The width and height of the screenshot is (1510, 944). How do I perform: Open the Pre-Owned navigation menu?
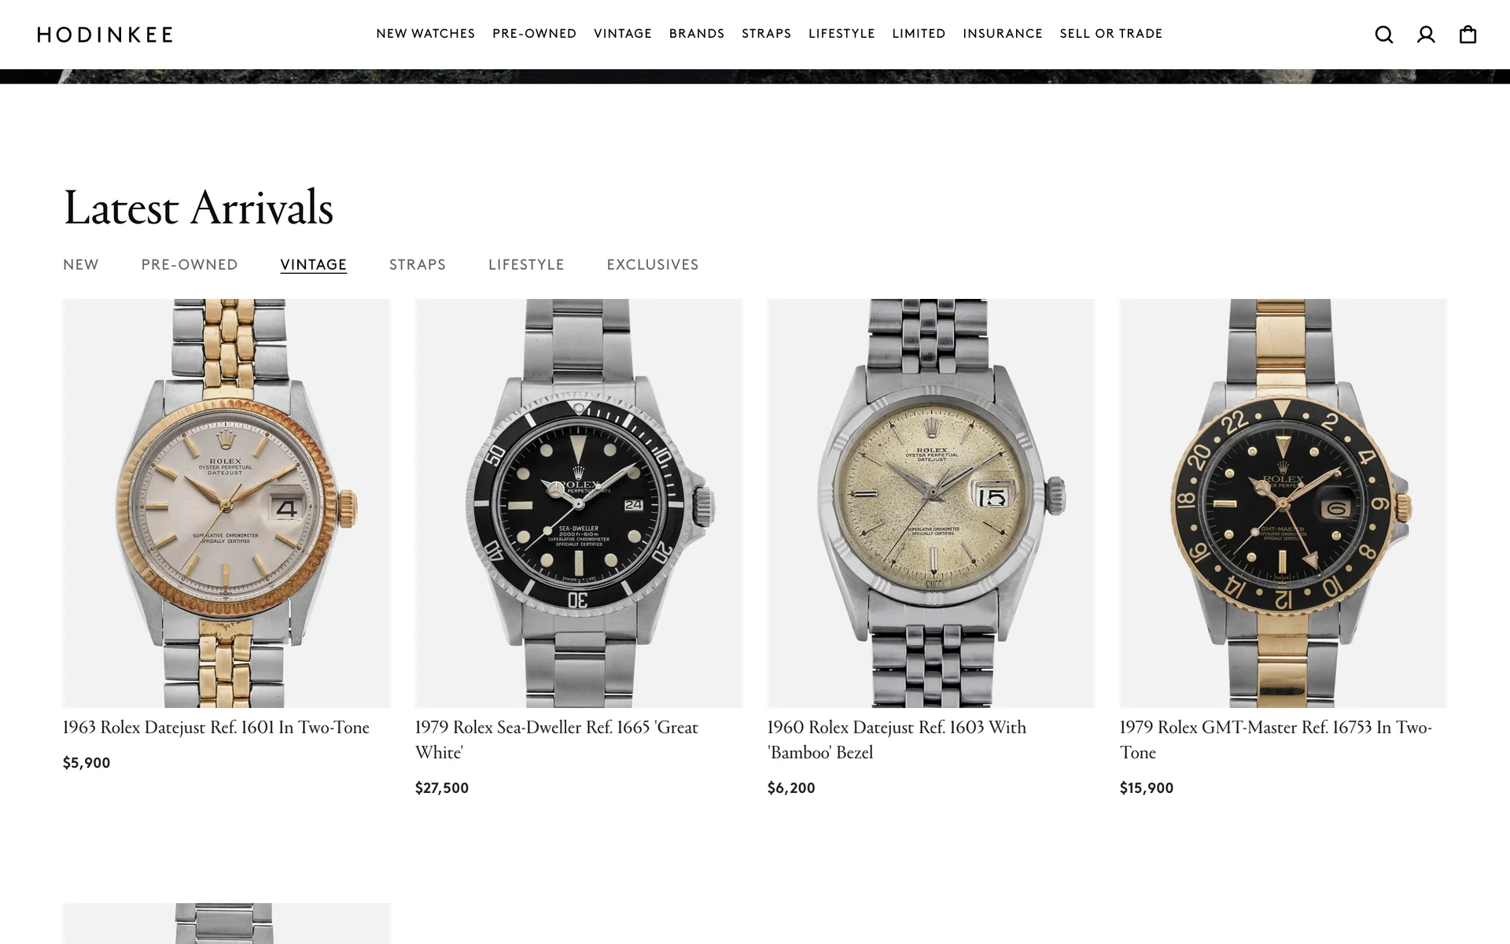535,34
